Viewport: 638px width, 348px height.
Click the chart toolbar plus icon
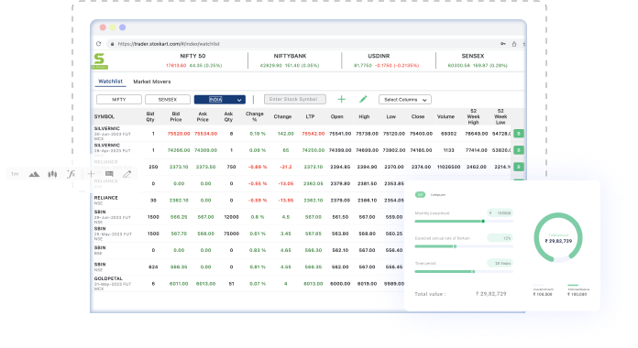[x=91, y=174]
